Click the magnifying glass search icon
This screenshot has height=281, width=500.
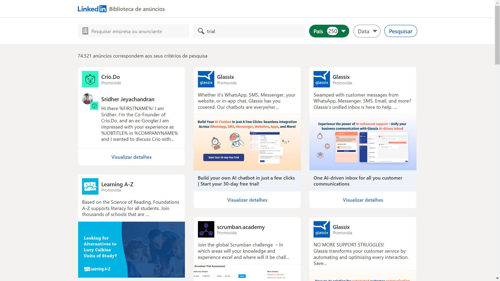click(x=201, y=31)
